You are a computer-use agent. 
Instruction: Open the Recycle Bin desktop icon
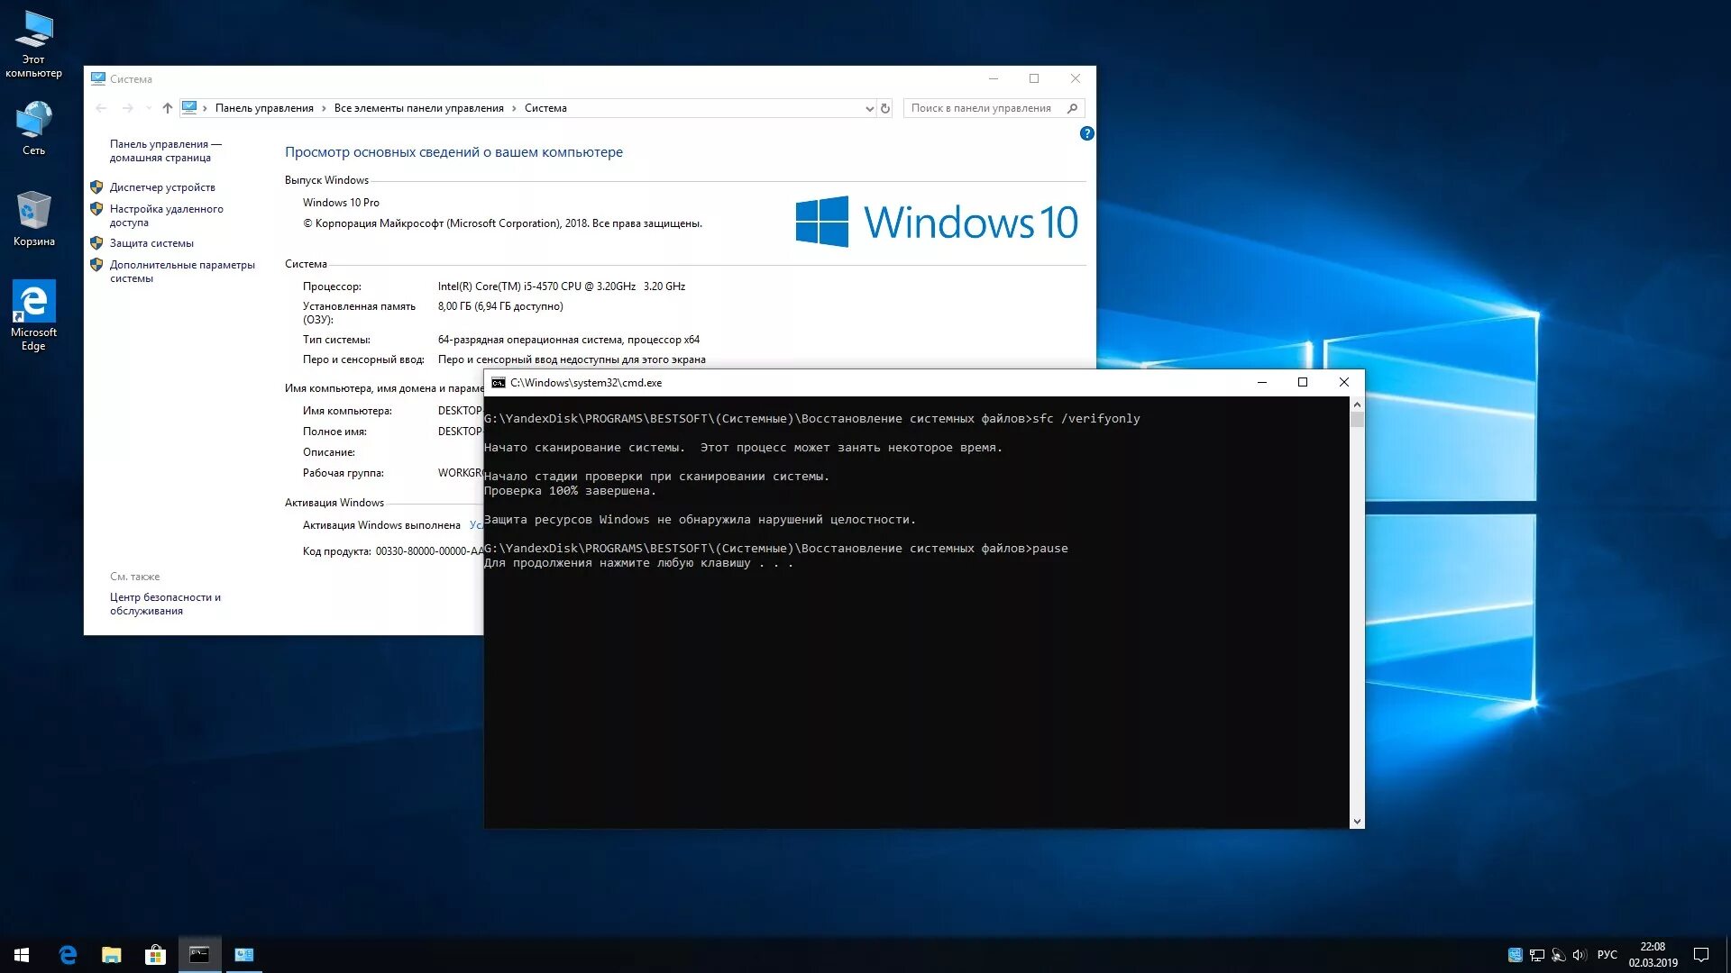(x=33, y=218)
